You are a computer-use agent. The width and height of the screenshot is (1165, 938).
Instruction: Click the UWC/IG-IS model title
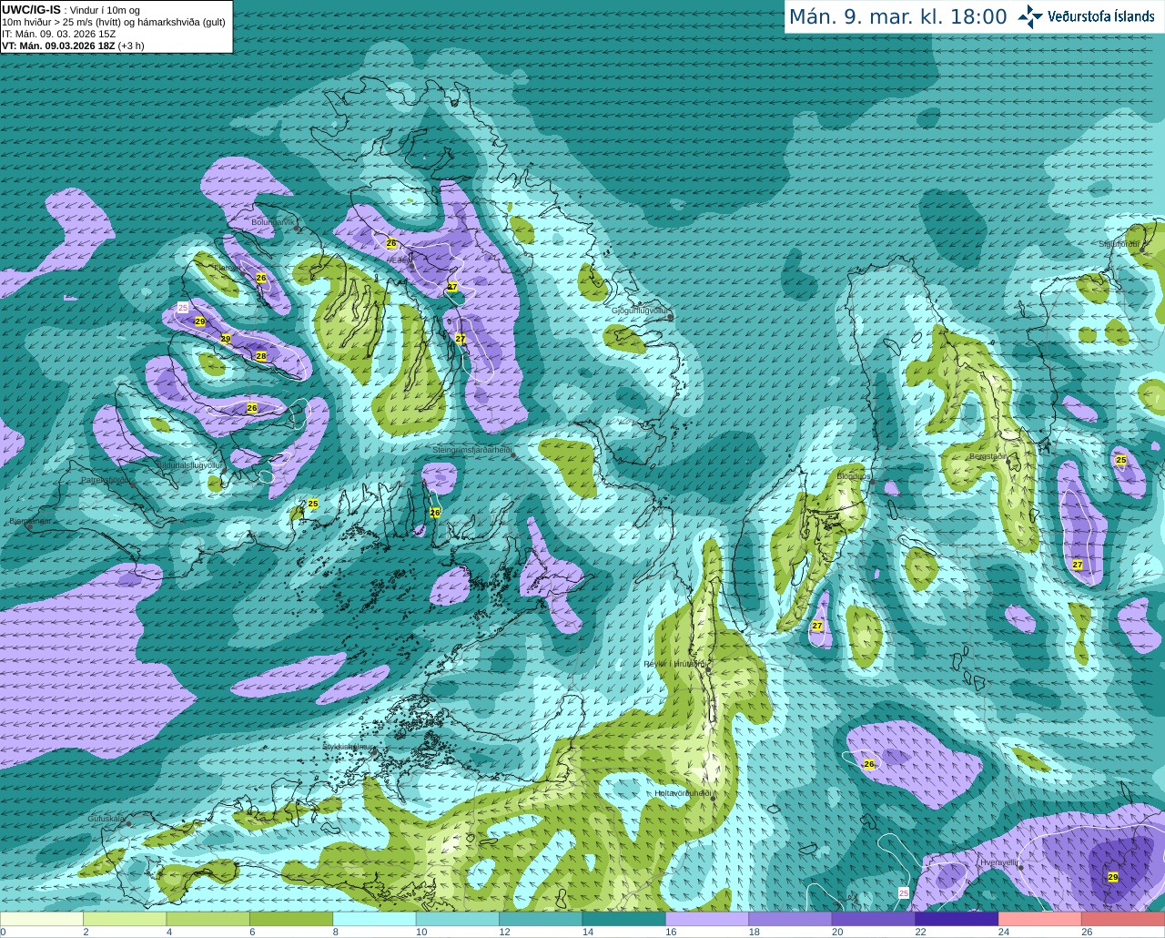pos(31,10)
